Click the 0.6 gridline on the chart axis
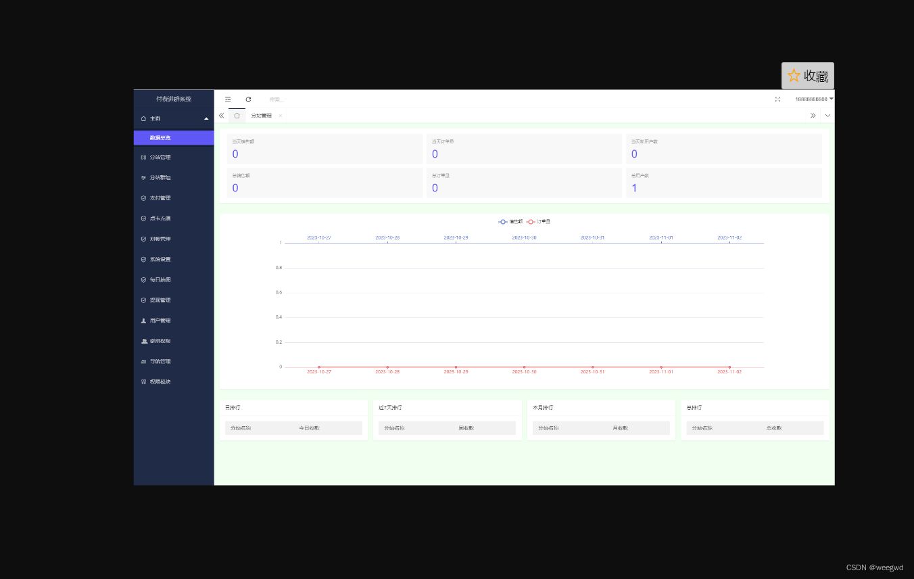 point(279,292)
